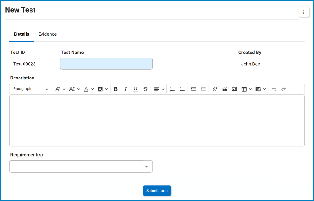The image size is (314, 201).
Task: Click the Submit form button
Action: (157, 191)
